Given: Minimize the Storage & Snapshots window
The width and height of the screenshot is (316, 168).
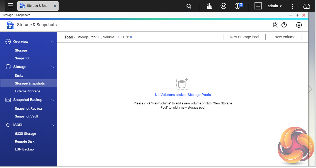Looking at the screenshot, I should (x=291, y=15).
